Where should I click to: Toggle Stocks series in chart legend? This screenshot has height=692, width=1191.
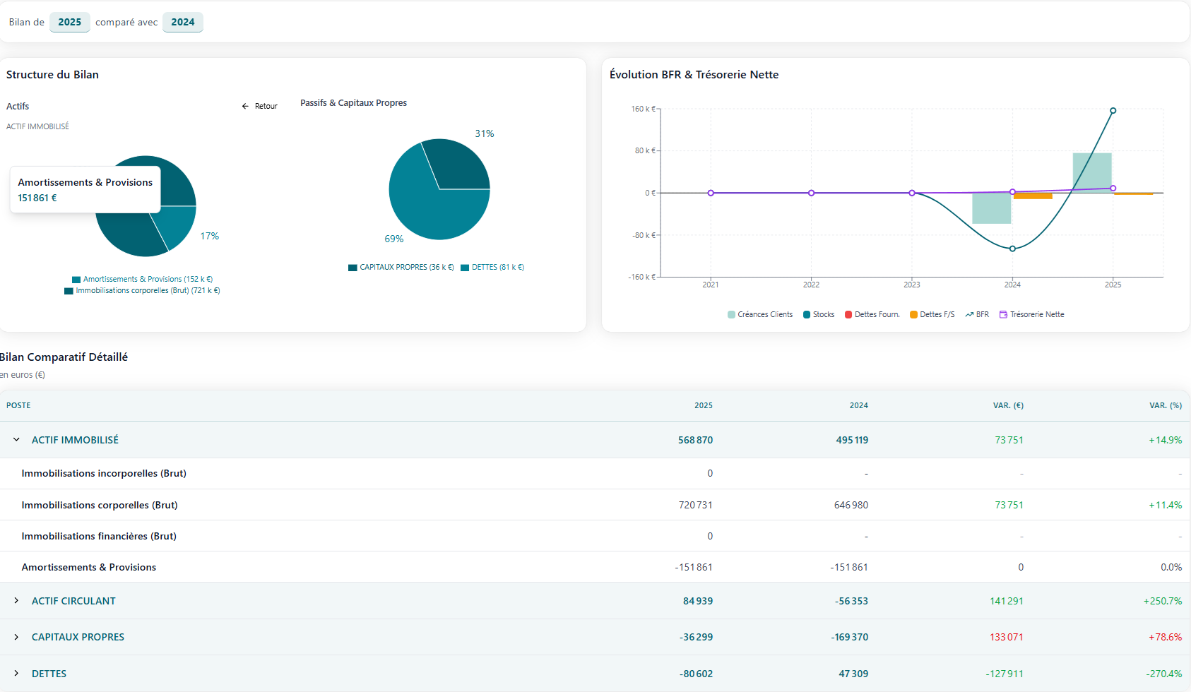click(x=807, y=315)
